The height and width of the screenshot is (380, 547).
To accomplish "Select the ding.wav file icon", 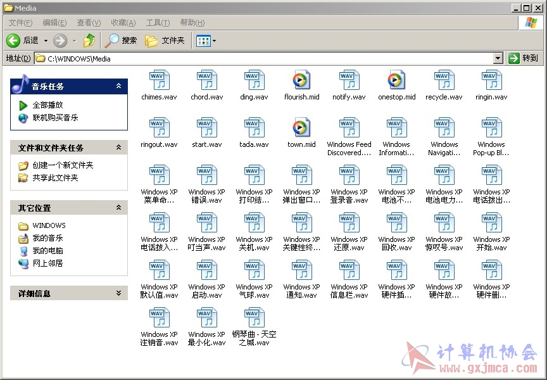I will [255, 80].
